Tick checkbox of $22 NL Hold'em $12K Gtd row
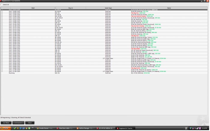This screenshot has height=131, width=210. coord(2,23)
